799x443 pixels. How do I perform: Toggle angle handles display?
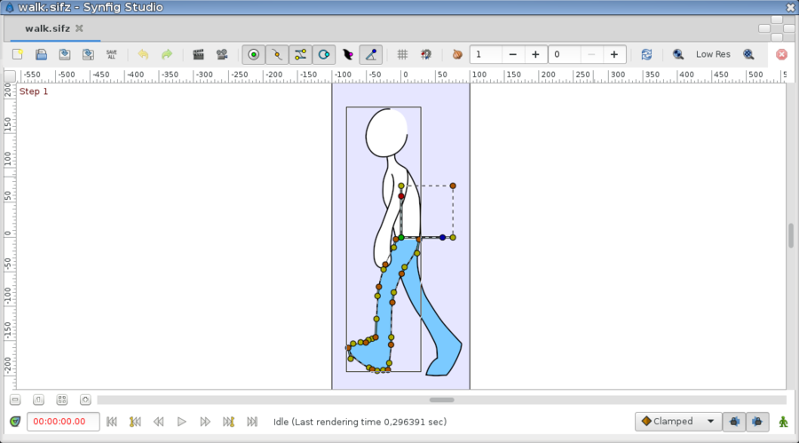coord(371,54)
